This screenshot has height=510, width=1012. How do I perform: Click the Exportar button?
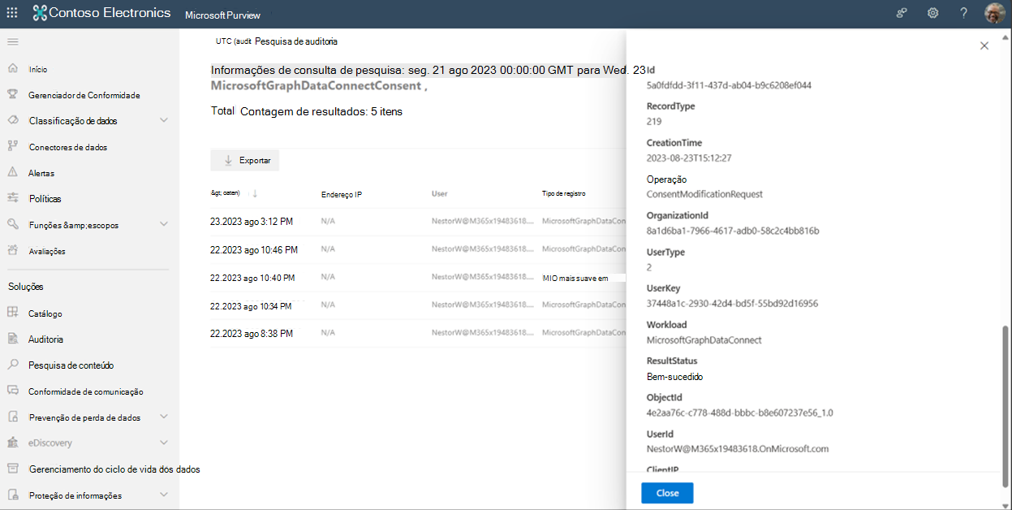coord(244,161)
